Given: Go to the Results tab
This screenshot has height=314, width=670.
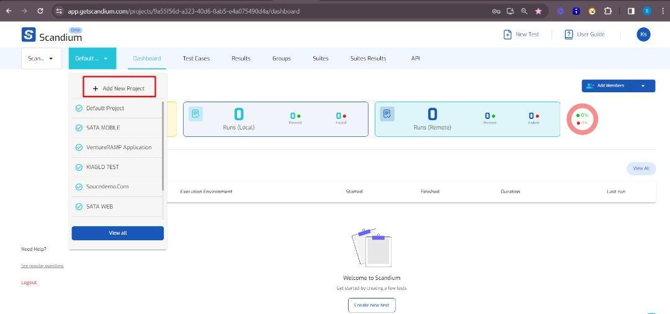Looking at the screenshot, I should click(x=241, y=58).
